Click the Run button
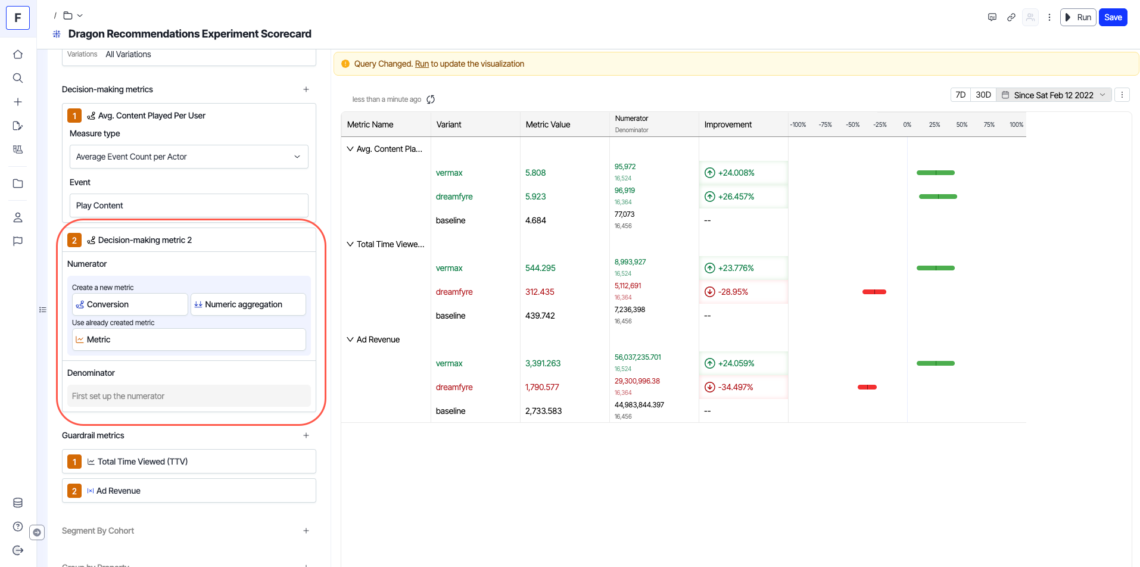Image resolution: width=1140 pixels, height=567 pixels. click(x=1078, y=17)
